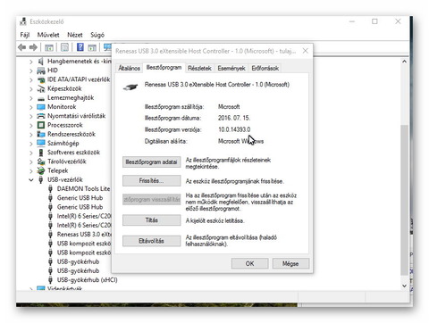This screenshot has height=323, width=429.
Task: Open the Nézet menu
Action: pos(75,35)
